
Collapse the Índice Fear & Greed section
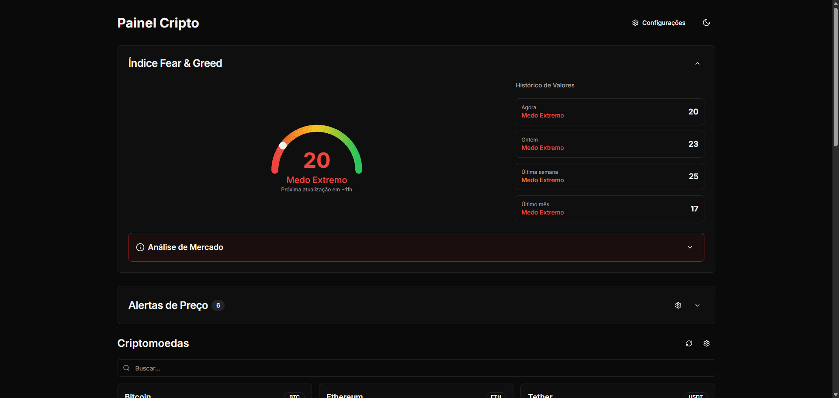[x=697, y=64]
